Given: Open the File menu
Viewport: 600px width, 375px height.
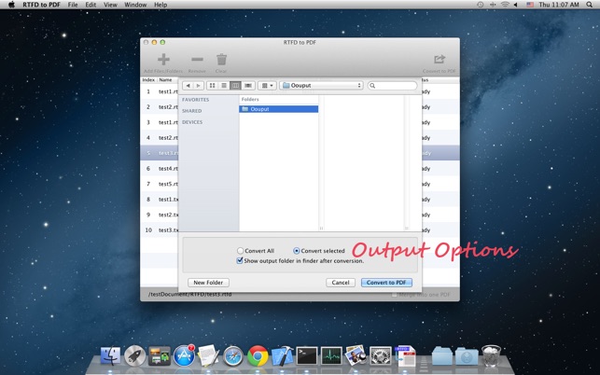Looking at the screenshot, I should point(73,5).
